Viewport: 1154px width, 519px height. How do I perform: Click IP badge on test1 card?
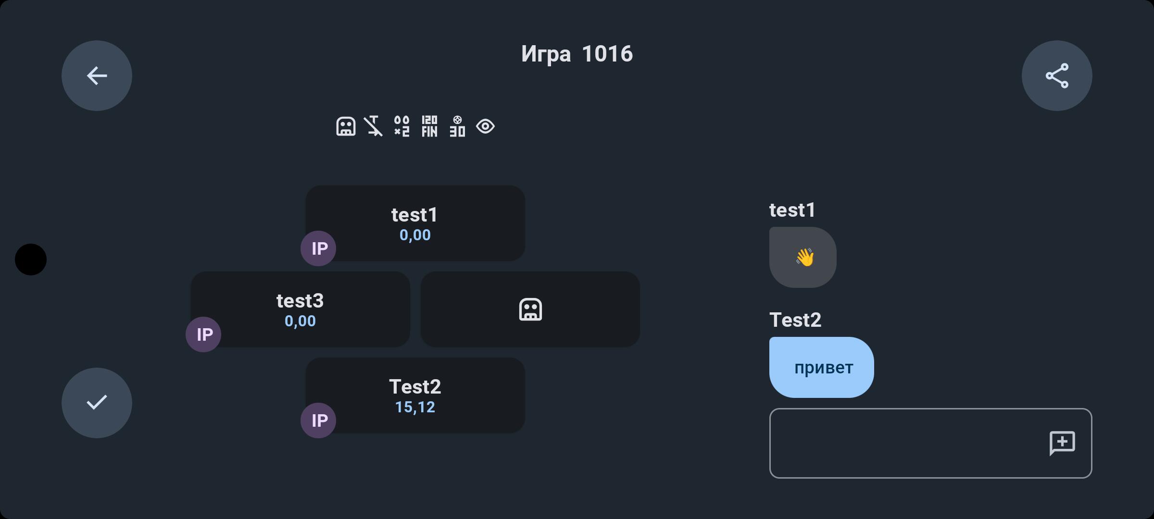[x=318, y=248]
